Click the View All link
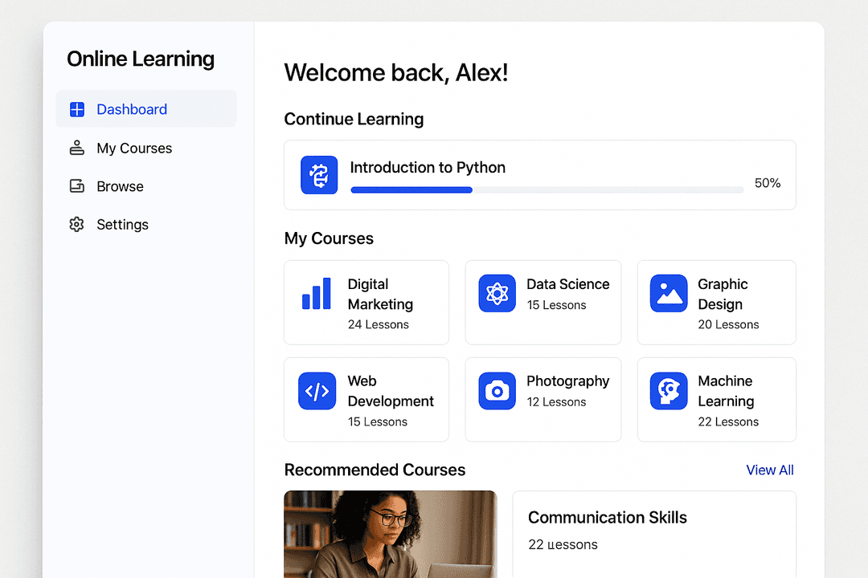 point(769,470)
